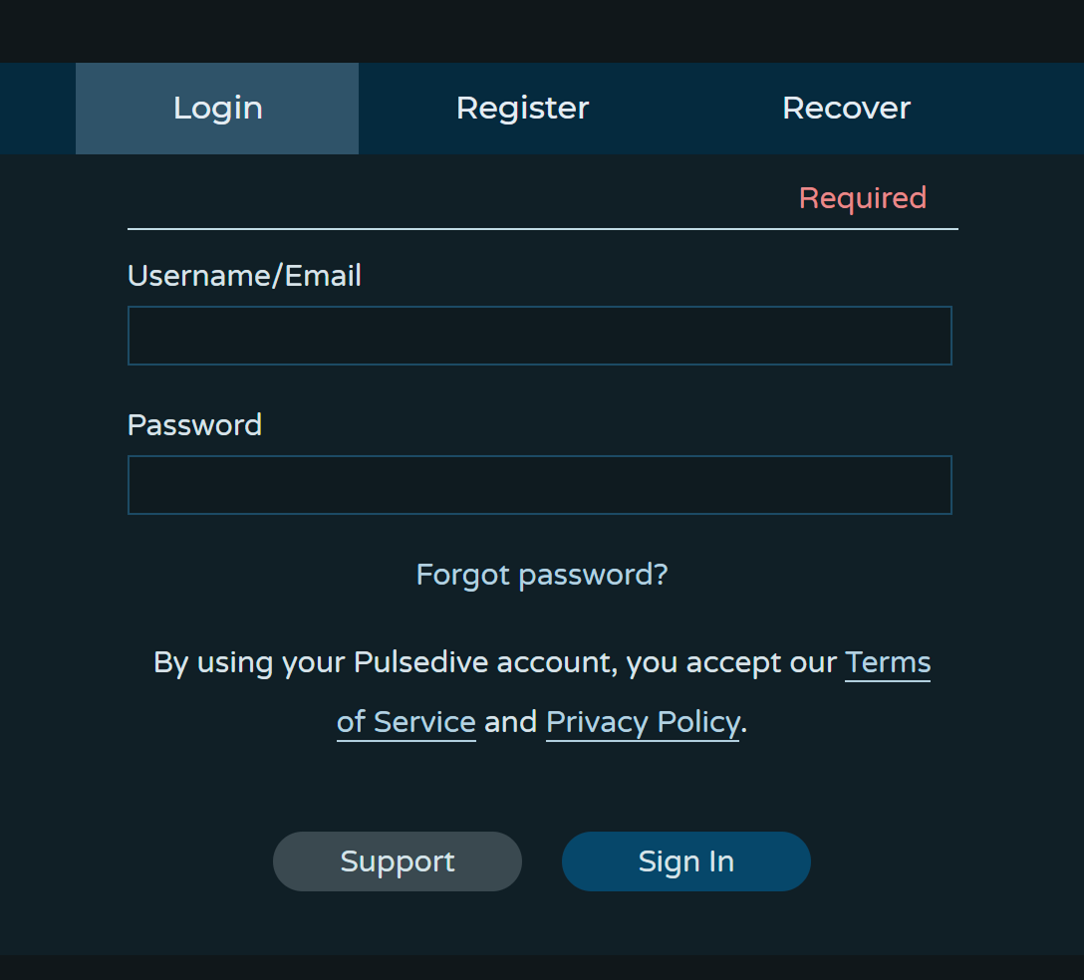The width and height of the screenshot is (1084, 980).
Task: Open the Privacy Policy link
Action: pyautogui.click(x=643, y=722)
